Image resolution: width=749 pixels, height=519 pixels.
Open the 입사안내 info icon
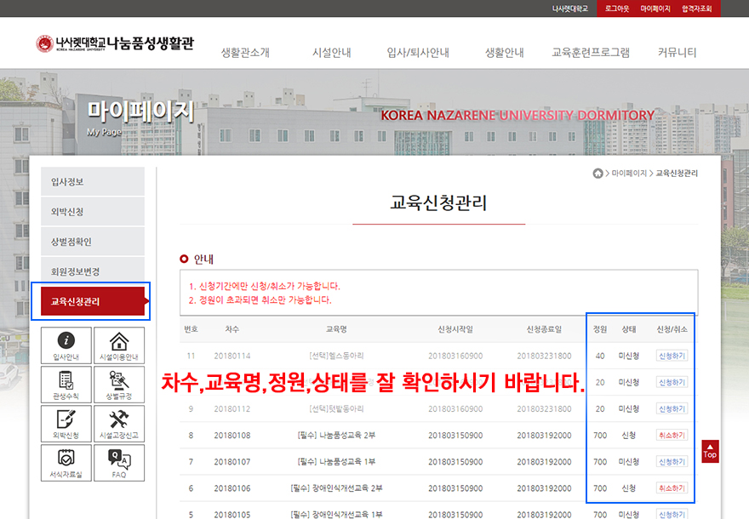[x=66, y=345]
